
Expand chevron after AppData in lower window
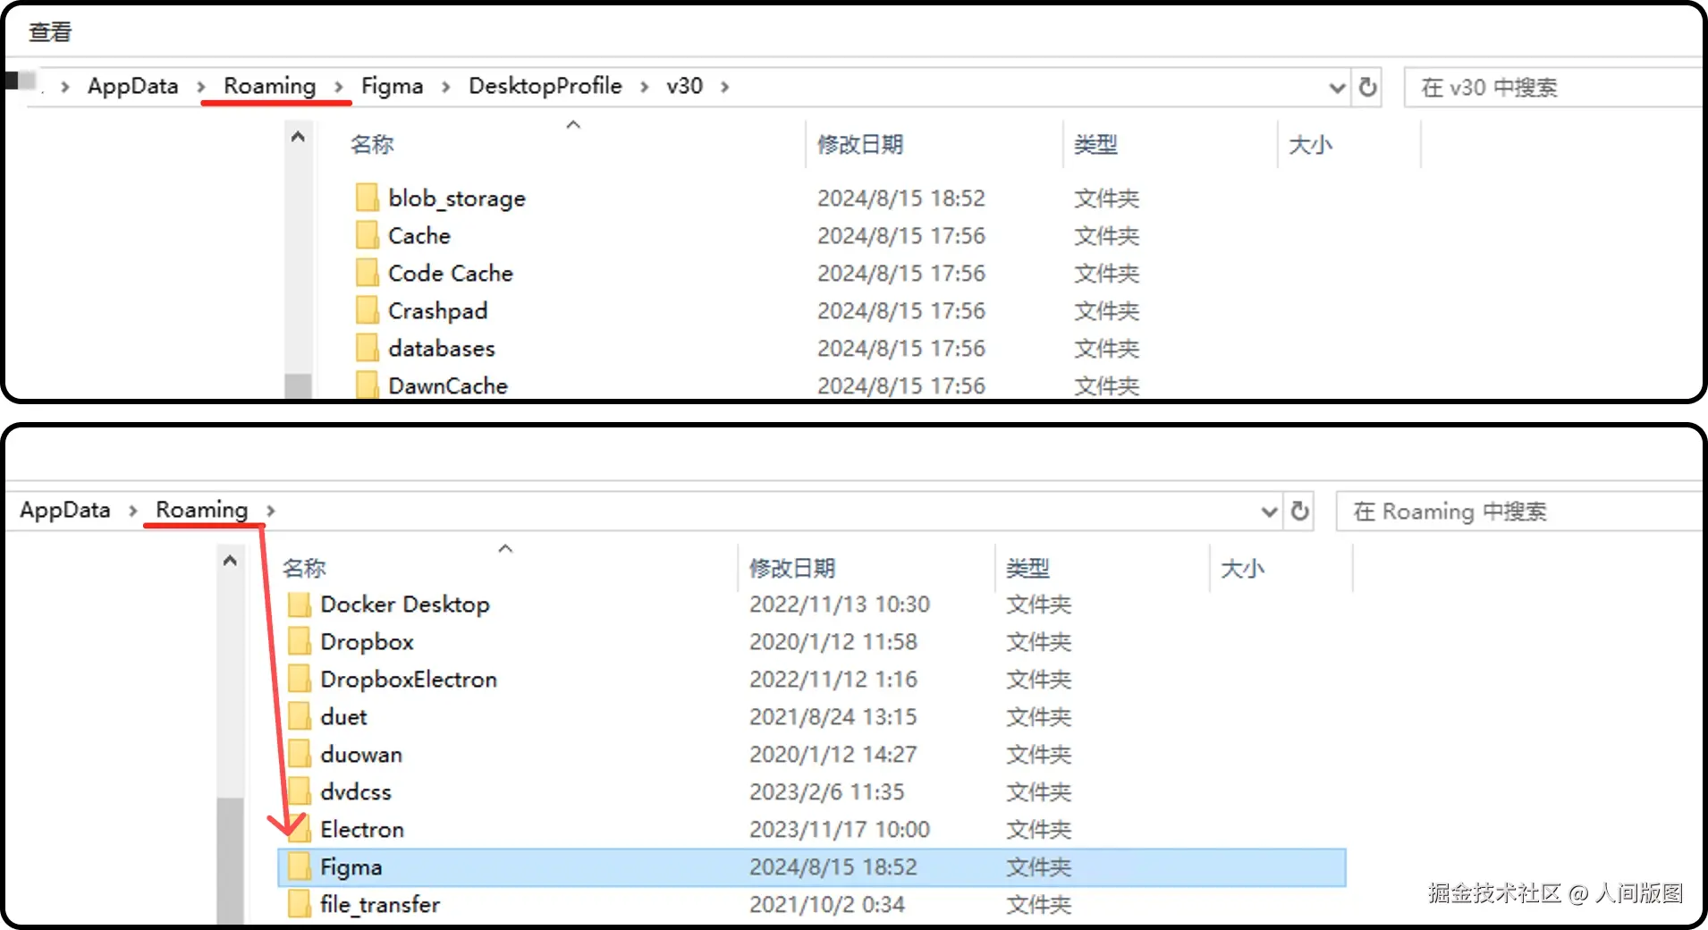point(132,511)
